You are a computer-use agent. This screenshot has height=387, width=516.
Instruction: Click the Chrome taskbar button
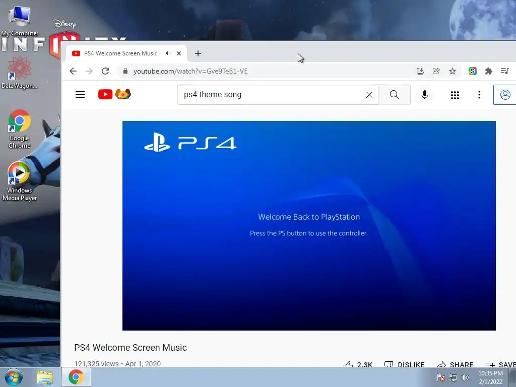click(76, 377)
